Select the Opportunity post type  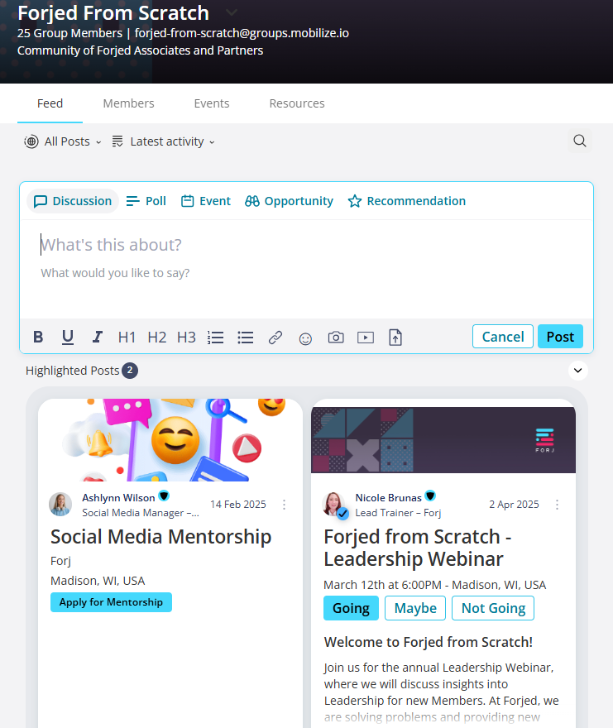coord(289,201)
